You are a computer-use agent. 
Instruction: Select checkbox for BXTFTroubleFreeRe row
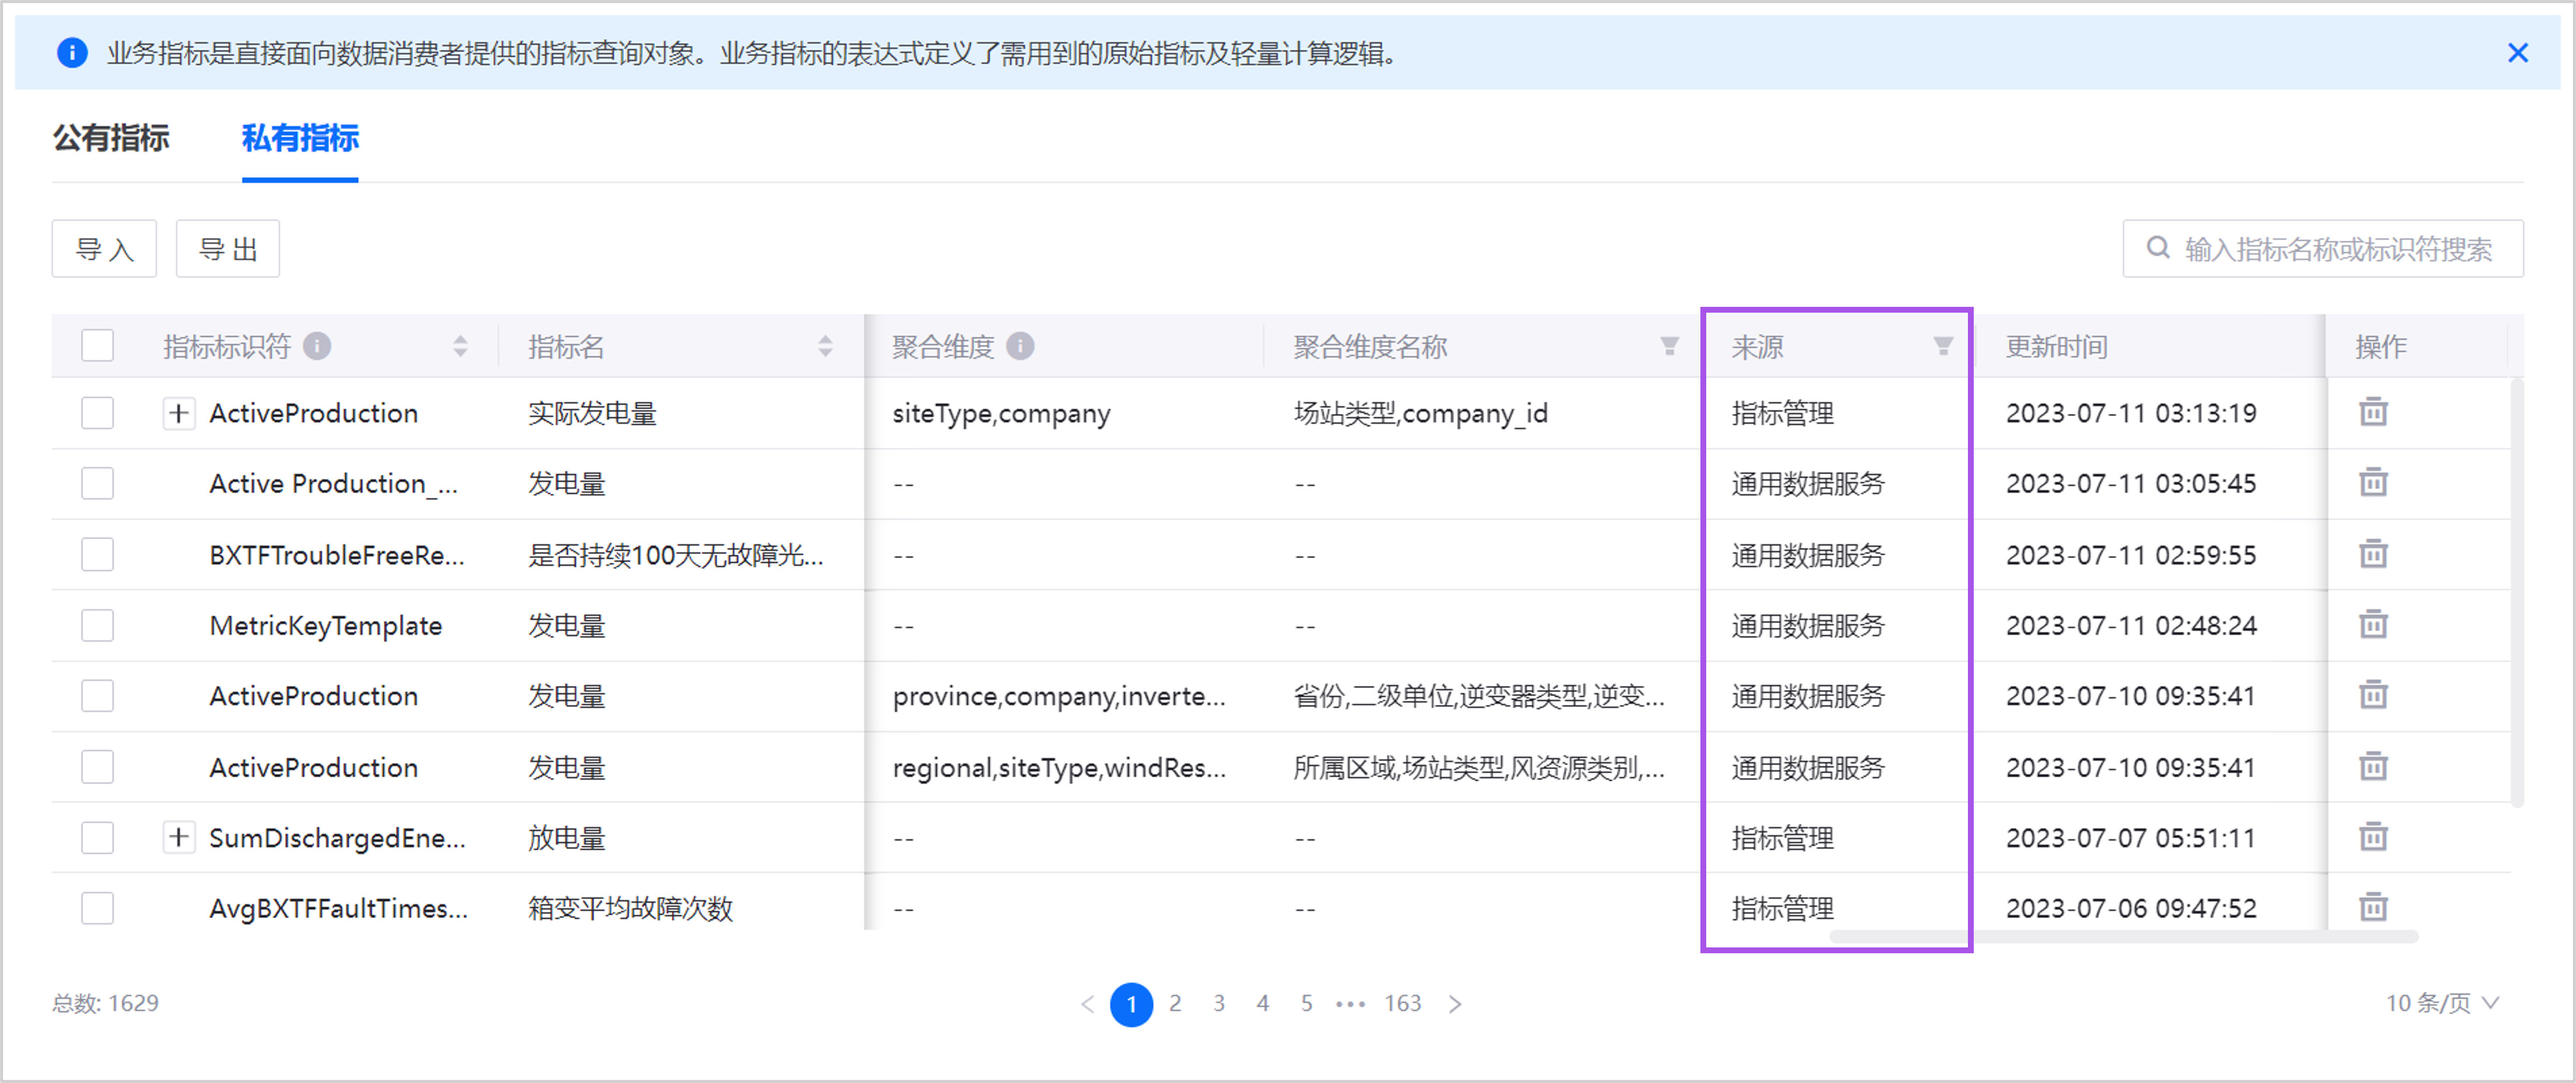click(x=97, y=555)
